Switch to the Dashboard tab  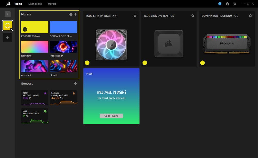35,4
